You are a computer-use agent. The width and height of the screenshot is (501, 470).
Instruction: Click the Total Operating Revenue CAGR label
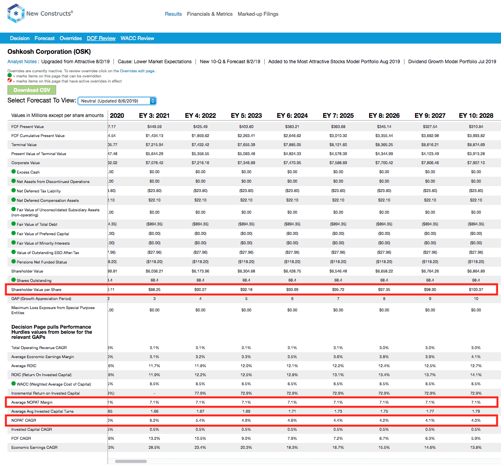39,347
